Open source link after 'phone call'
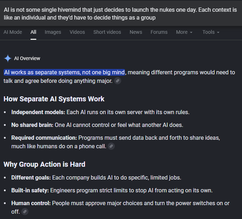 point(111,146)
